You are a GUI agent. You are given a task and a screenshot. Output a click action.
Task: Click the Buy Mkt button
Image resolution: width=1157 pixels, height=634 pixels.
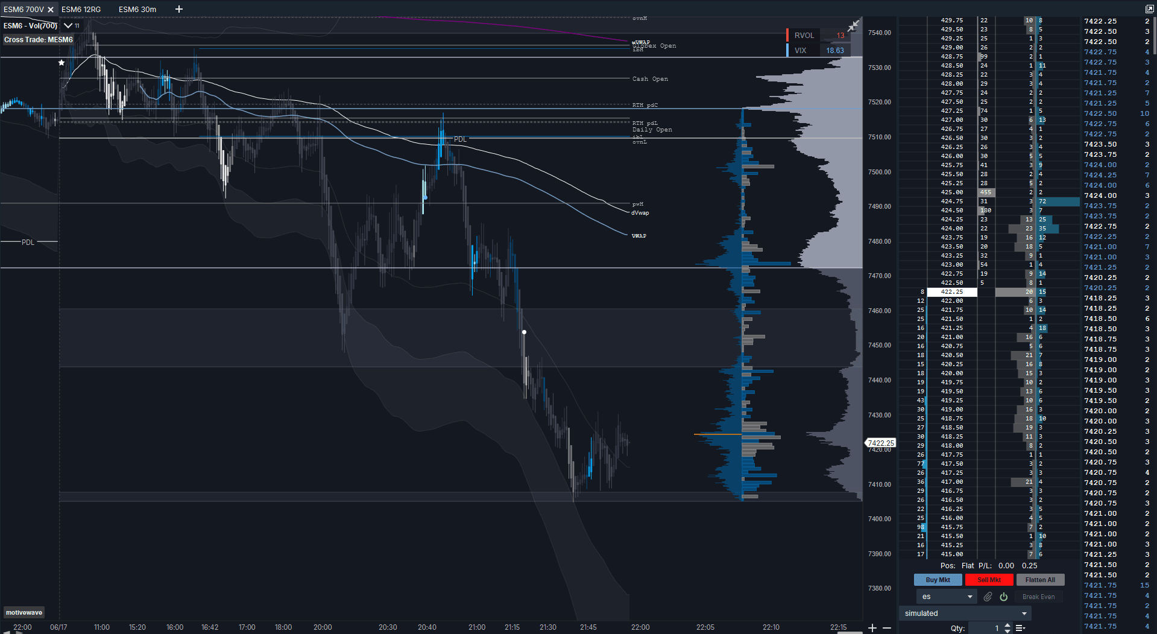point(938,580)
